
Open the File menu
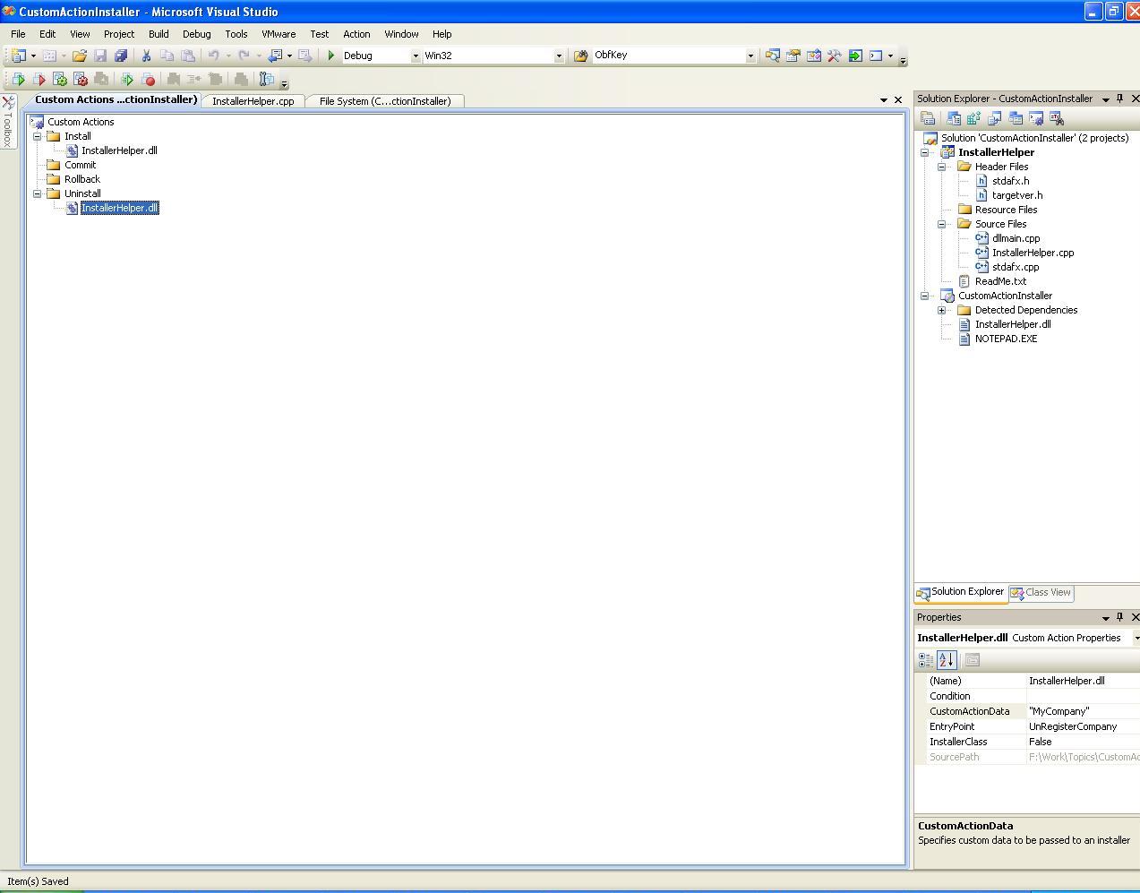(x=18, y=34)
